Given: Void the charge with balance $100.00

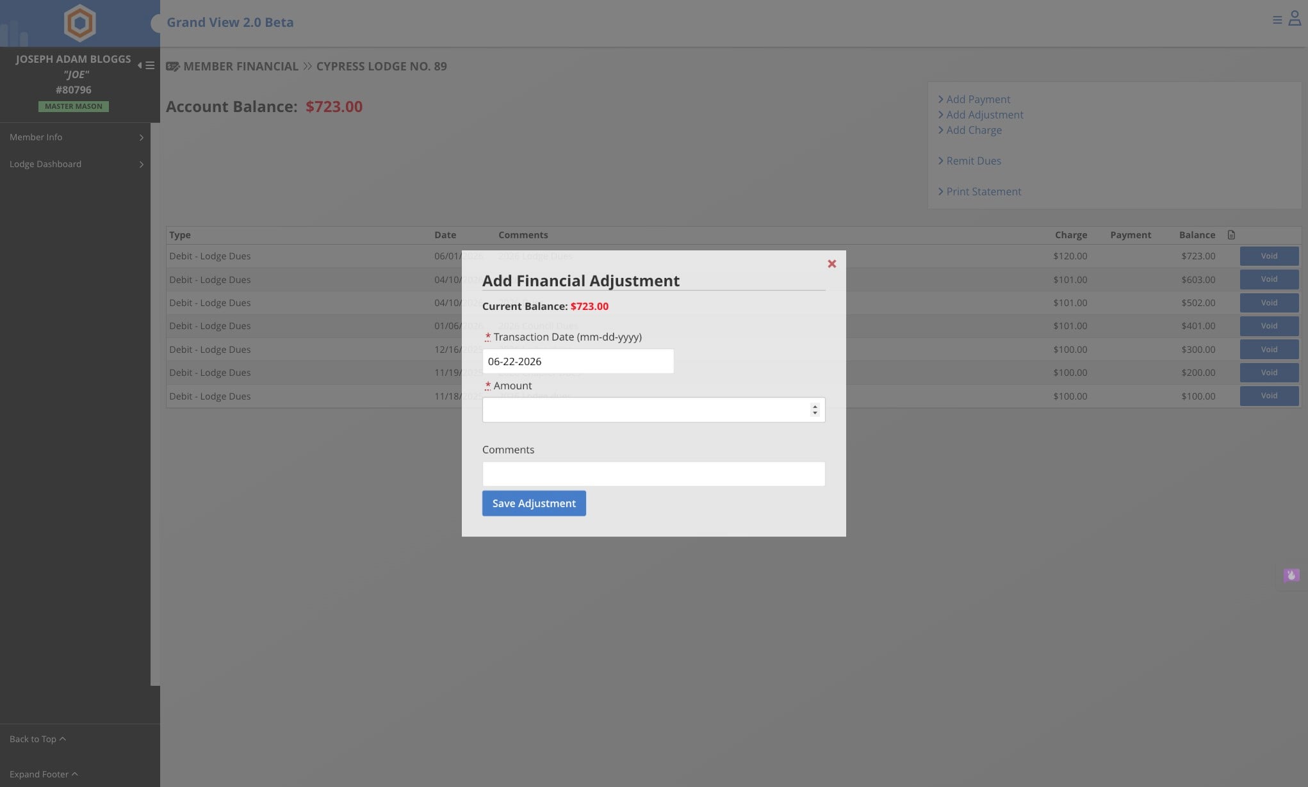Looking at the screenshot, I should pos(1269,396).
